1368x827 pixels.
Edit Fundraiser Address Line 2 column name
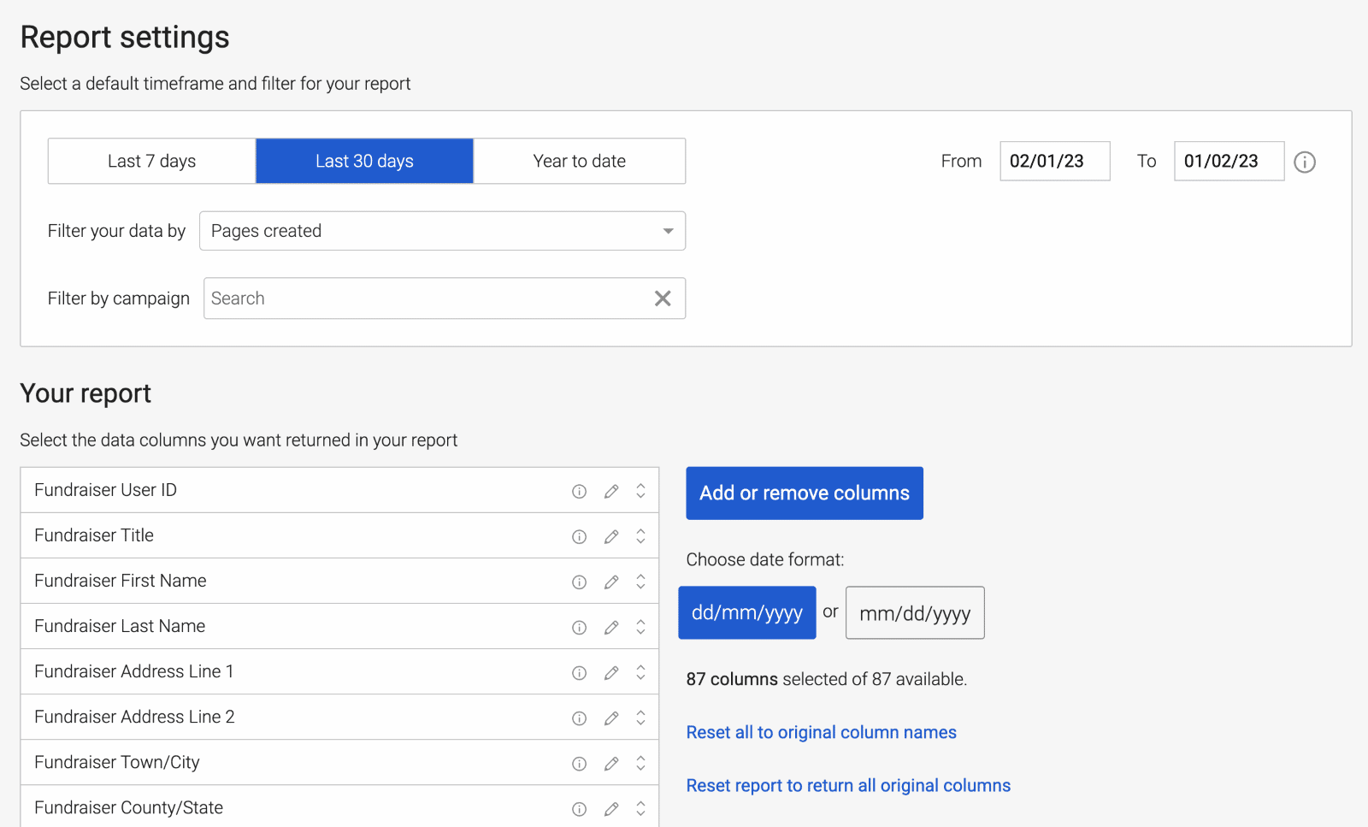611,718
